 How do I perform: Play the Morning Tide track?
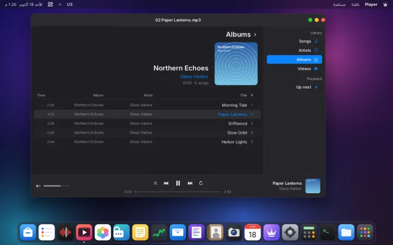pos(147,105)
